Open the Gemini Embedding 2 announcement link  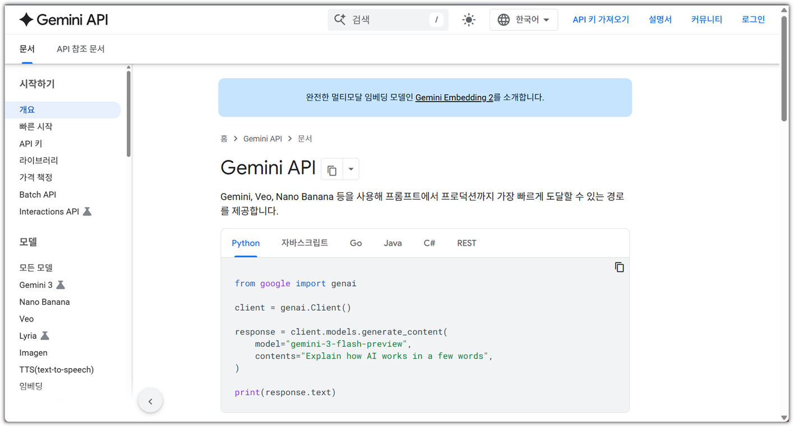(x=454, y=98)
